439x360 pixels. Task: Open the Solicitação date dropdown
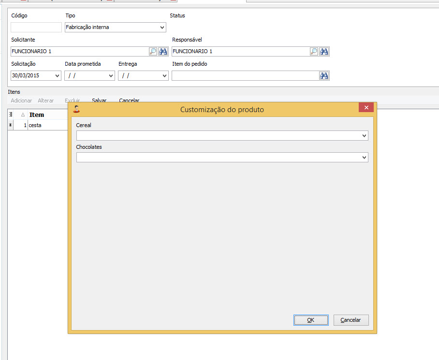pos(57,76)
